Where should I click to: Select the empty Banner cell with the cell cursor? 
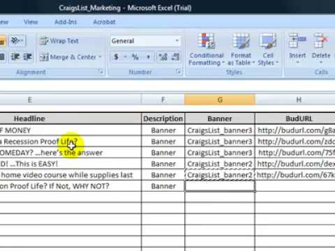[220, 186]
